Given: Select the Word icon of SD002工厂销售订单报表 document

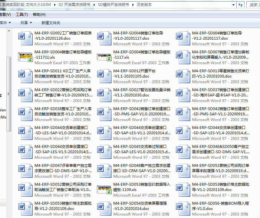Looking at the screenshot, I should [x=24, y=38].
